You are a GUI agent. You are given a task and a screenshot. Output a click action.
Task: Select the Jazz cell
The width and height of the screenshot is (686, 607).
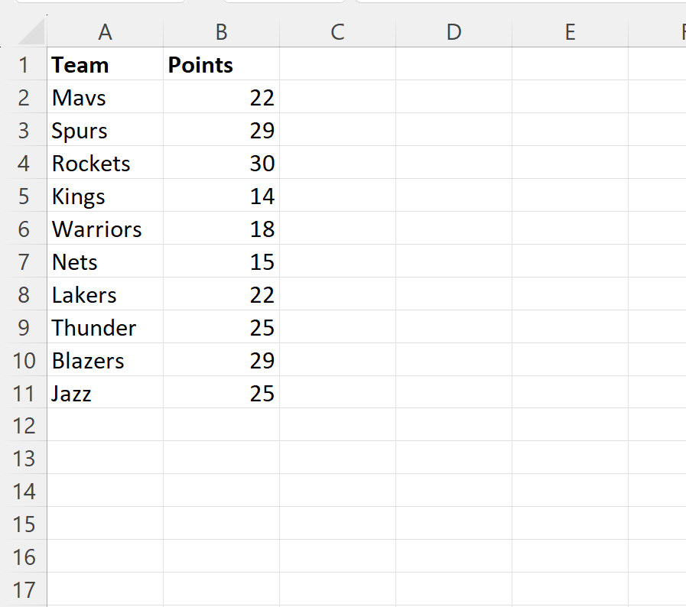point(106,394)
